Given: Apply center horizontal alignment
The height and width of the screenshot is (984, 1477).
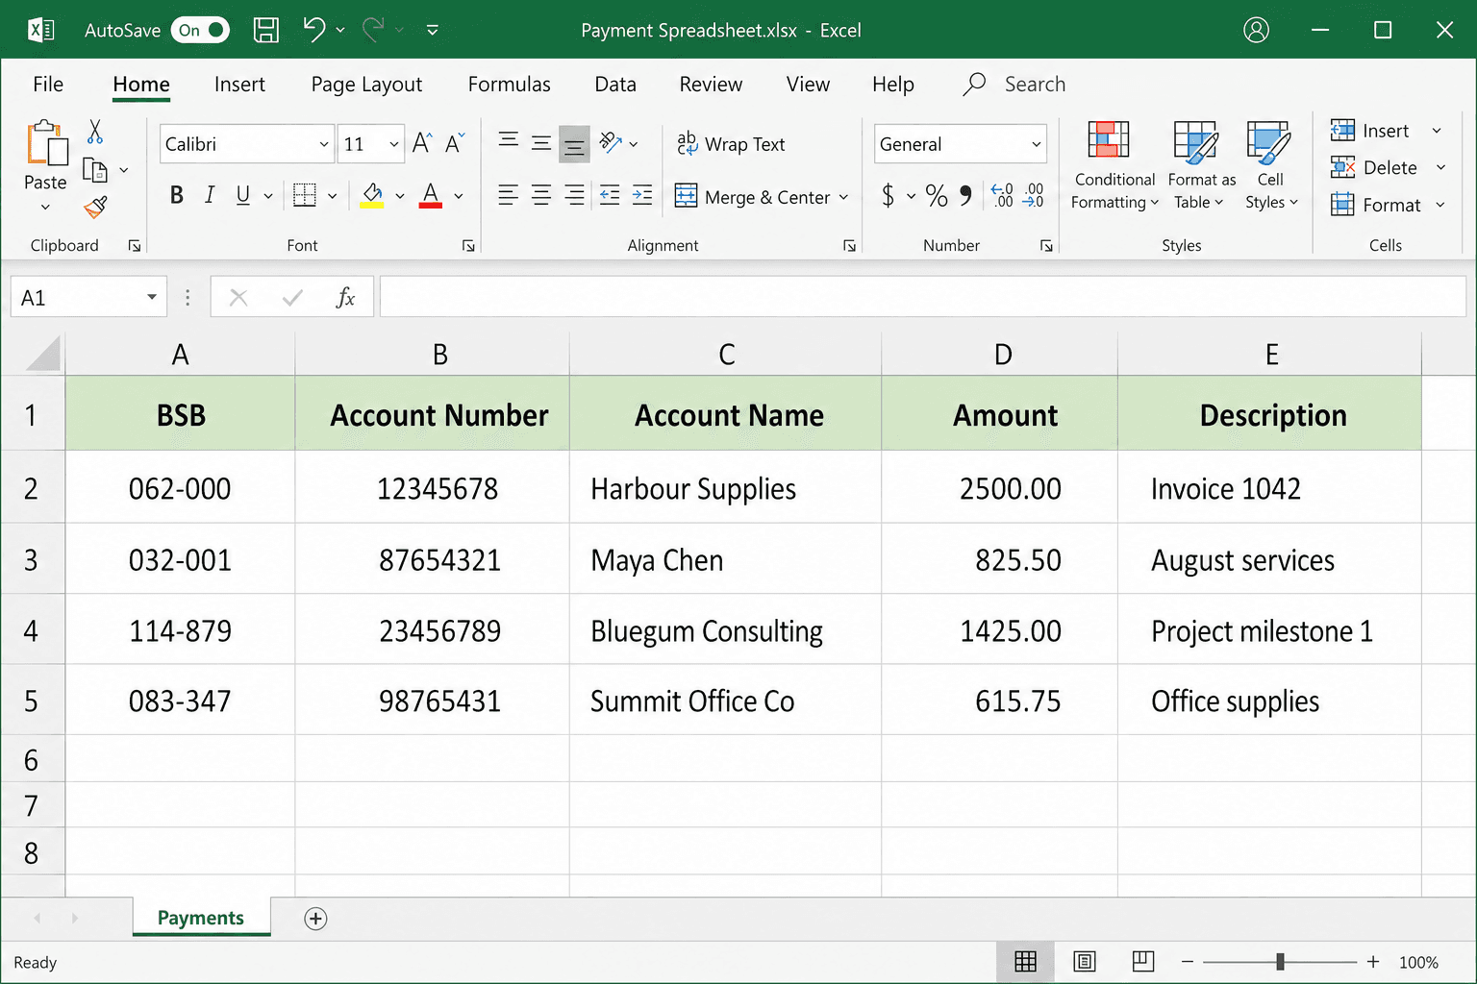Looking at the screenshot, I should (x=541, y=196).
